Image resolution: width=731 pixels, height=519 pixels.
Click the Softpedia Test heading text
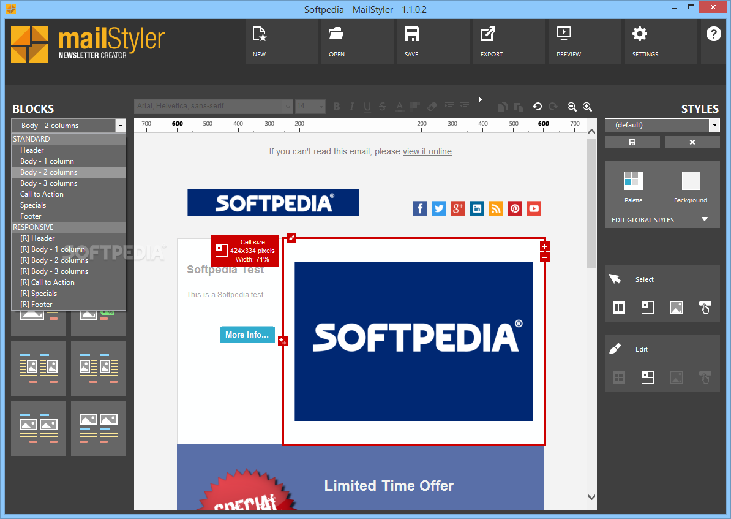pyautogui.click(x=225, y=270)
